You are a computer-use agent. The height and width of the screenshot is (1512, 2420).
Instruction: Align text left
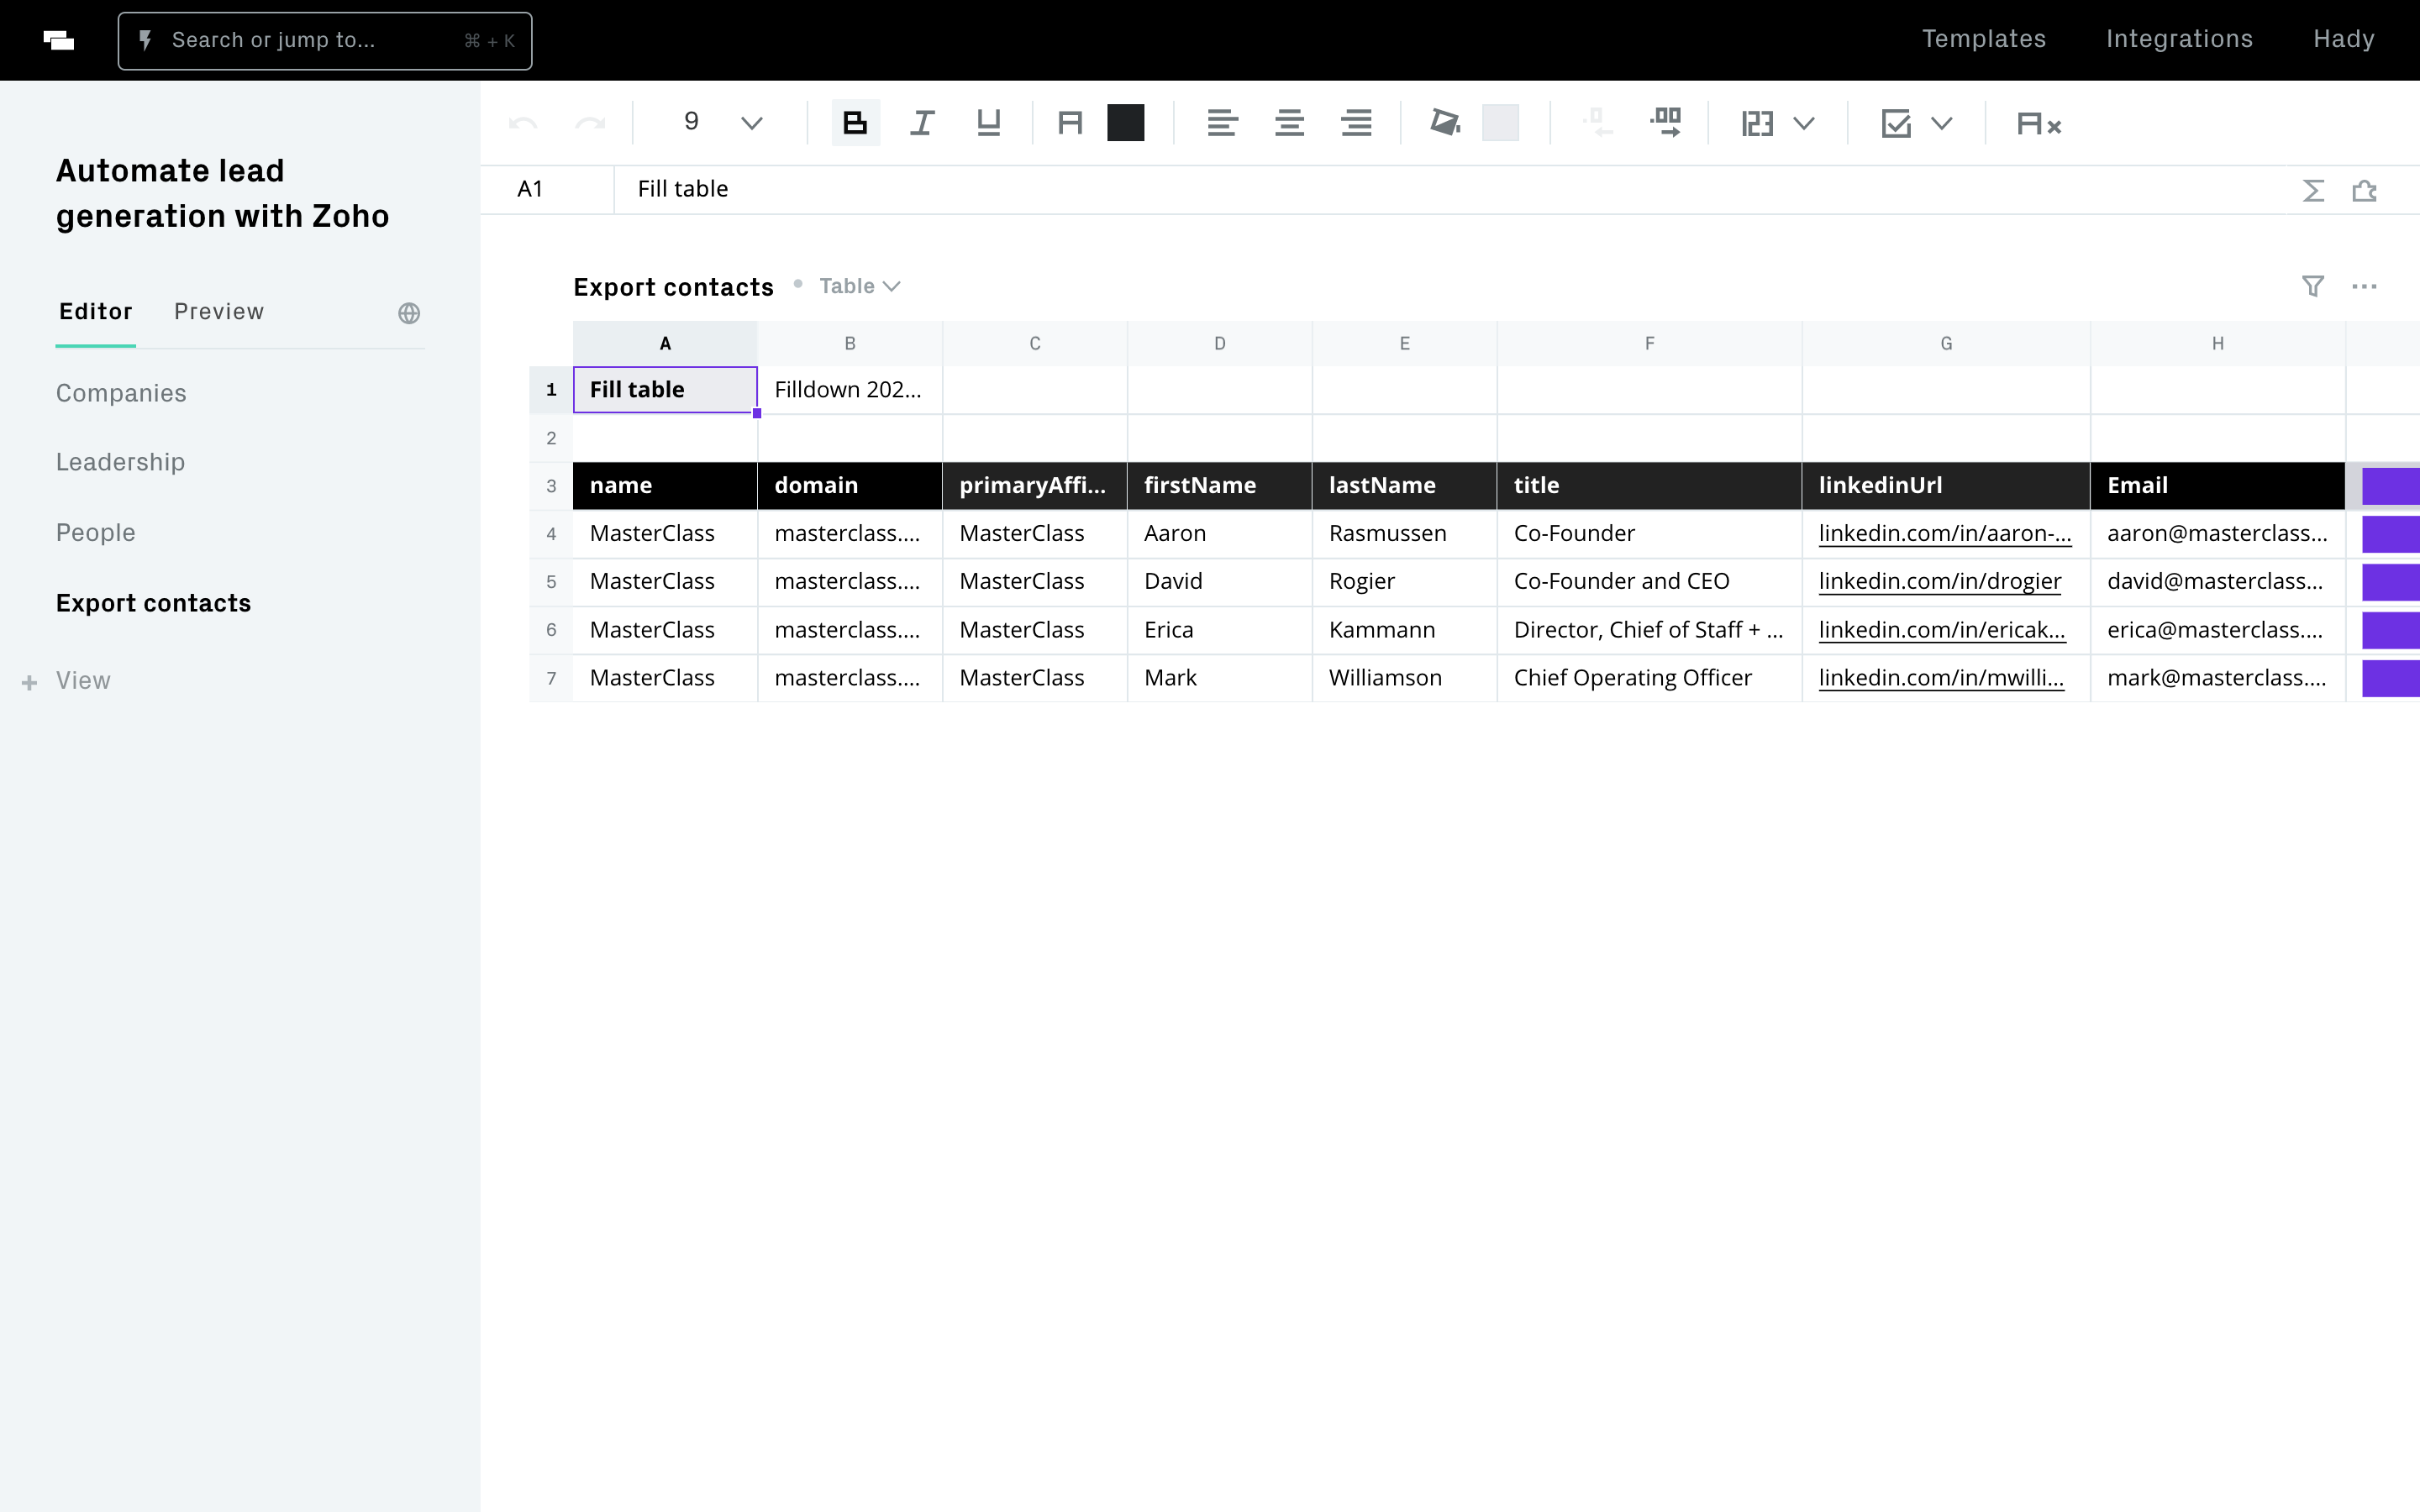(x=1222, y=123)
